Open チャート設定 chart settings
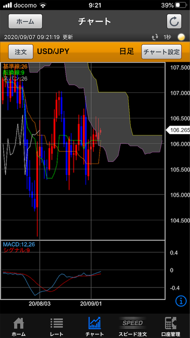This screenshot has height=338, width=190. click(x=161, y=52)
